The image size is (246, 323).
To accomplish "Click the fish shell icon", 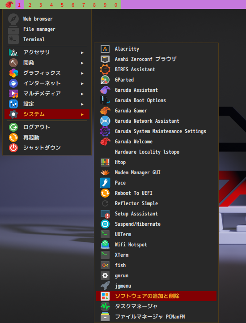I will click(105, 265).
